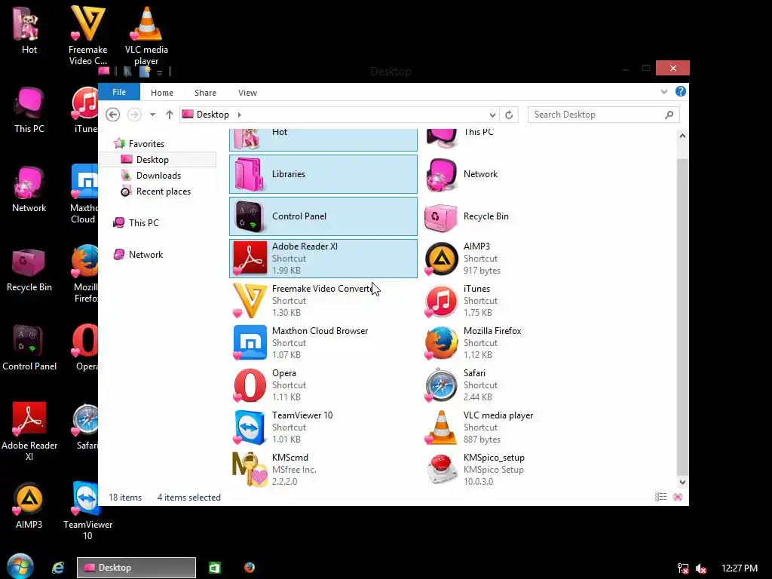Switch to large icons view in status bar

coord(678,497)
